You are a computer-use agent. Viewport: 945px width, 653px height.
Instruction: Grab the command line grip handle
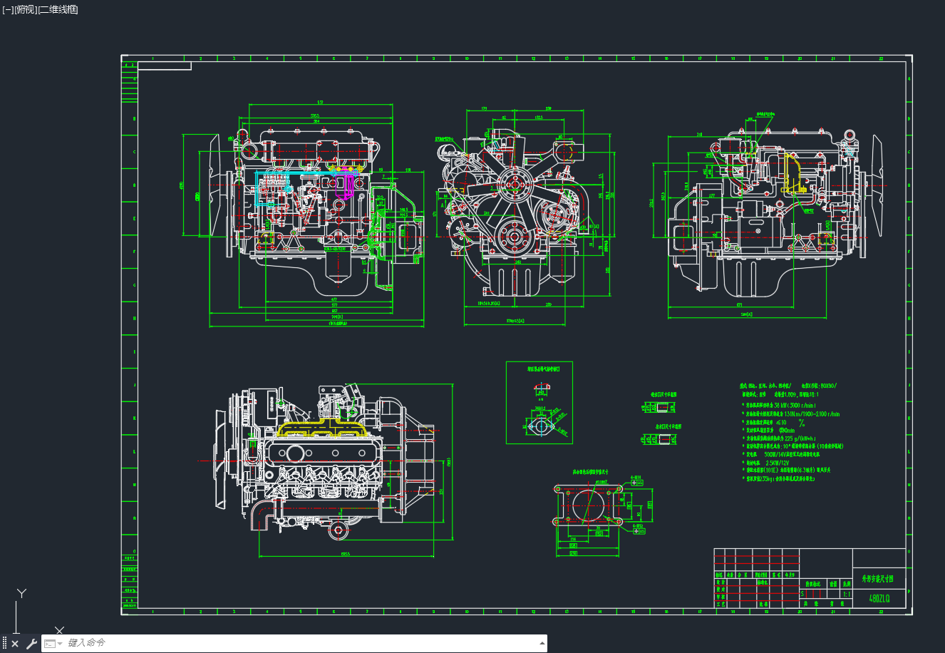tap(4, 644)
